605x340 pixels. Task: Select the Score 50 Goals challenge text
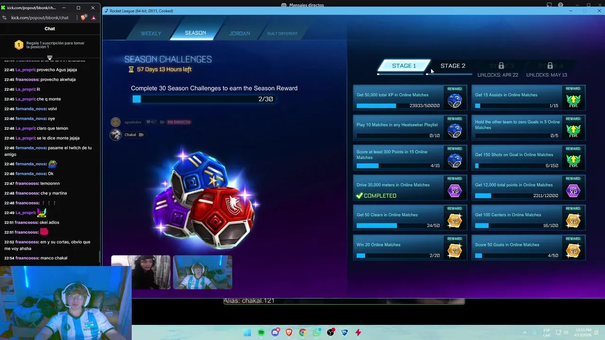tap(507, 245)
